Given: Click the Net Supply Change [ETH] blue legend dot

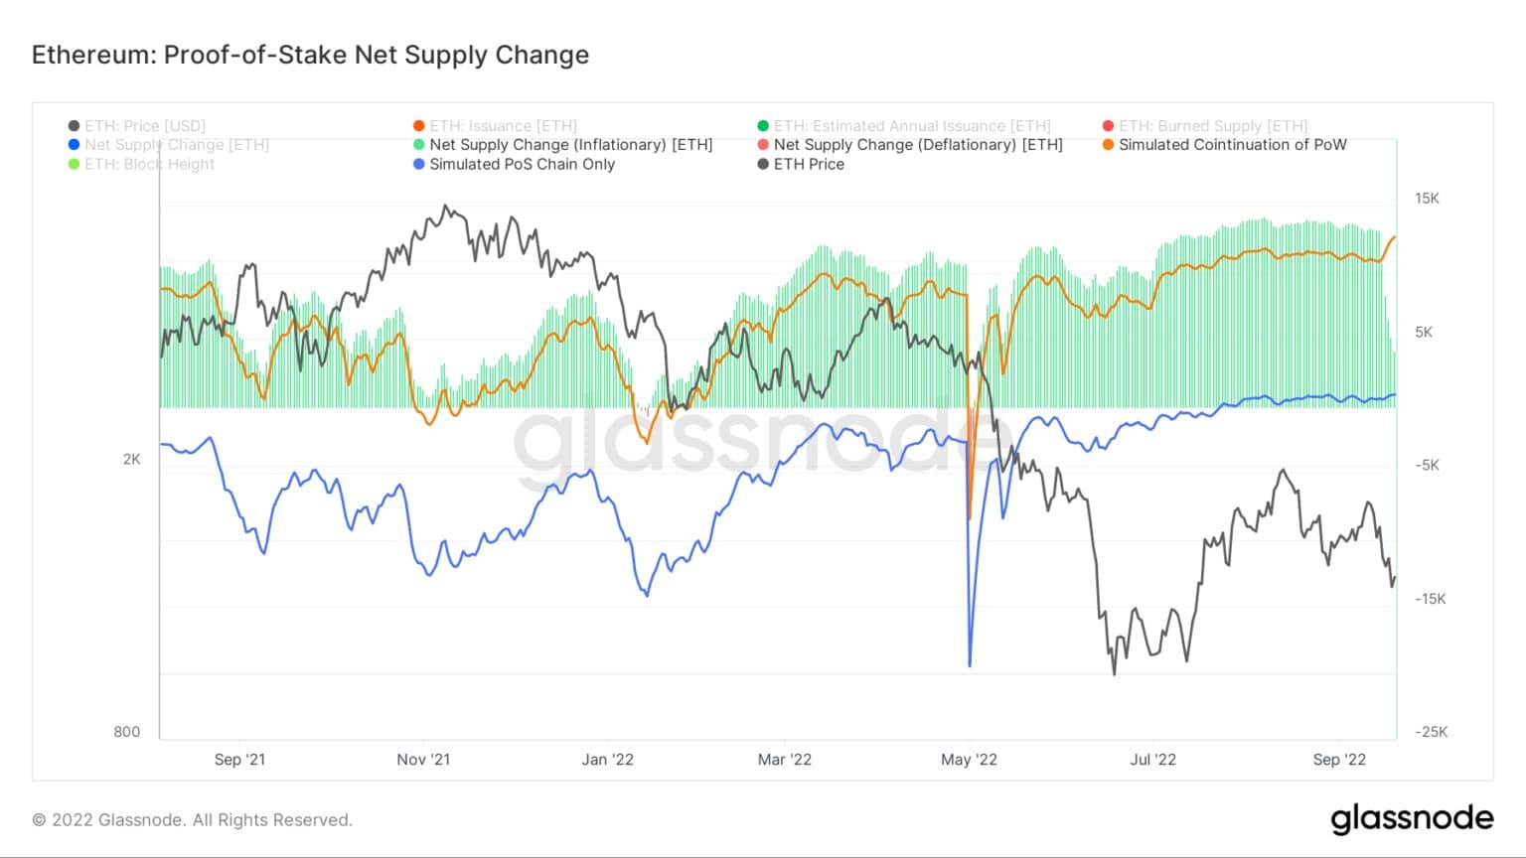Looking at the screenshot, I should [74, 145].
